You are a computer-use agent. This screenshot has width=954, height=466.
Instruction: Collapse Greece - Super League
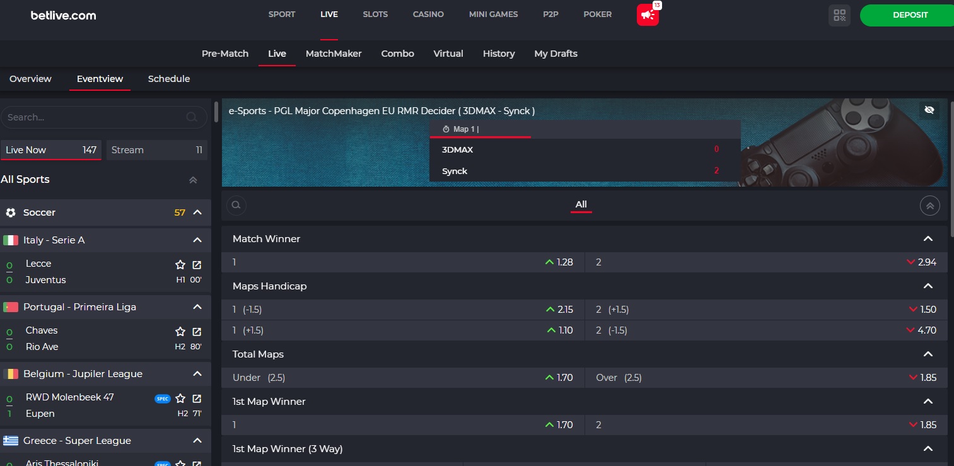coord(197,441)
